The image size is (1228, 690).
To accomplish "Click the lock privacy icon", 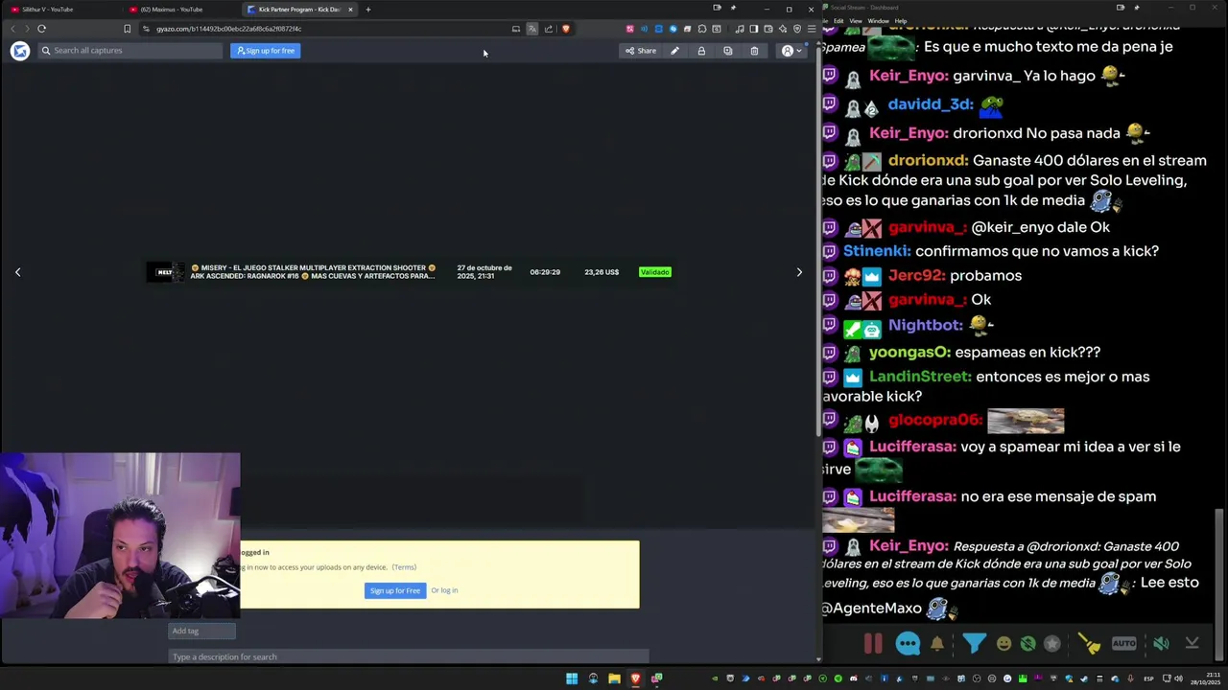I will coord(701,51).
